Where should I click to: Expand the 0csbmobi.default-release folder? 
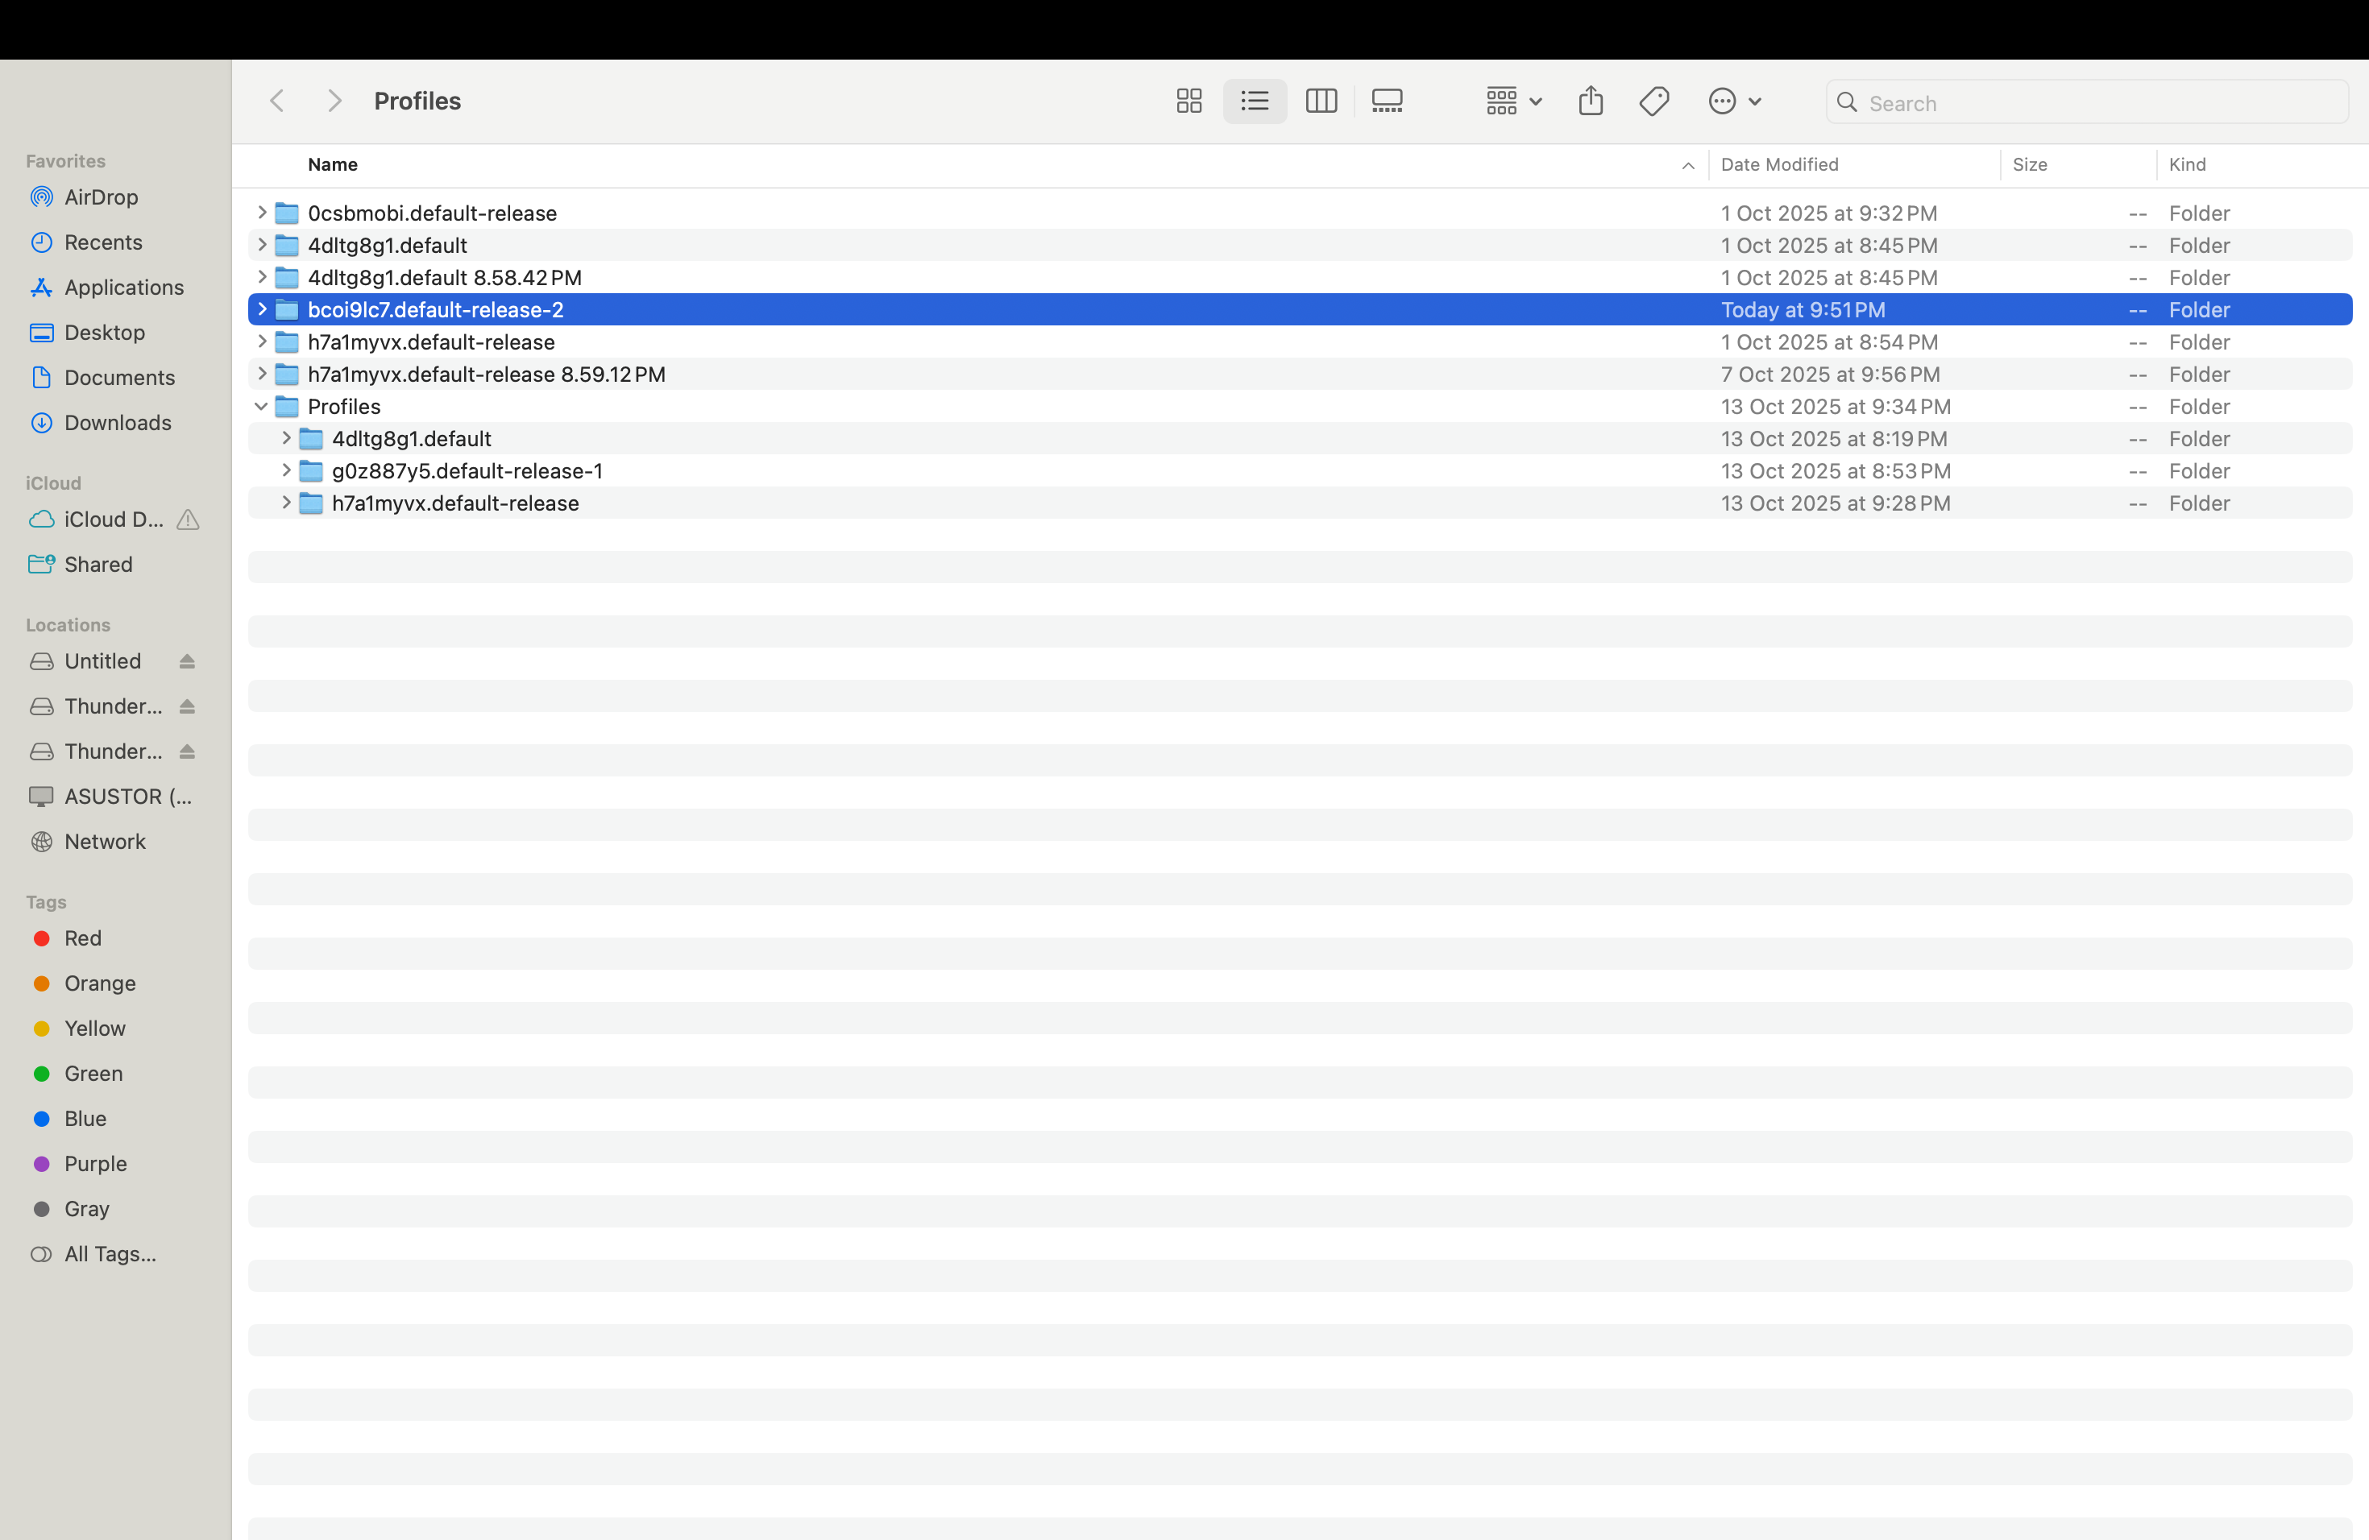tap(261, 213)
